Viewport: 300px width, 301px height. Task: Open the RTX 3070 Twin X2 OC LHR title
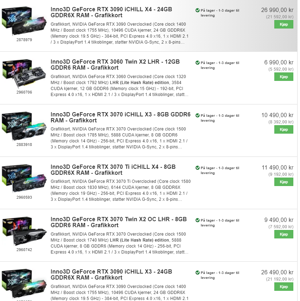119,222
